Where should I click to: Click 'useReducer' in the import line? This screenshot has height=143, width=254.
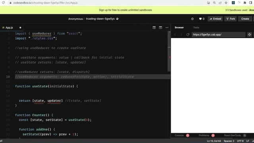point(42,33)
